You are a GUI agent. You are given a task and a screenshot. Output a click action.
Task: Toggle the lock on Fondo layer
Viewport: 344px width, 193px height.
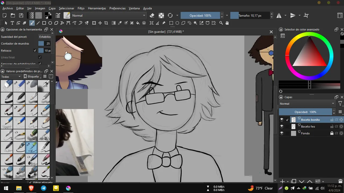[332, 133]
